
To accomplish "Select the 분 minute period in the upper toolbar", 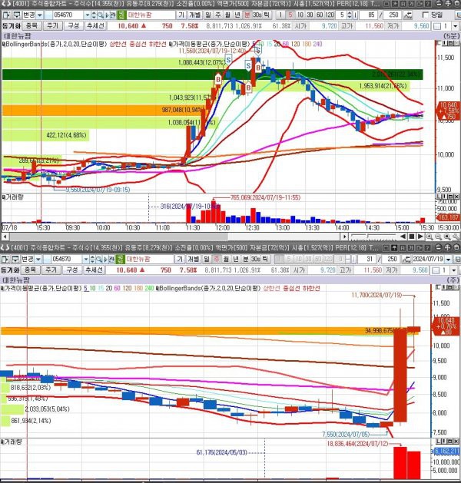I will pyautogui.click(x=247, y=15).
